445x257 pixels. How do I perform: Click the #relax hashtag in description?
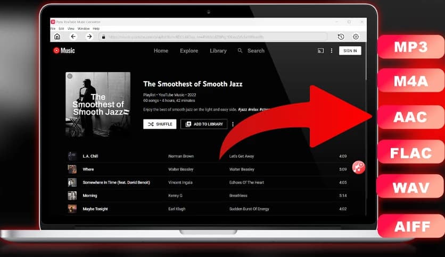(253, 109)
